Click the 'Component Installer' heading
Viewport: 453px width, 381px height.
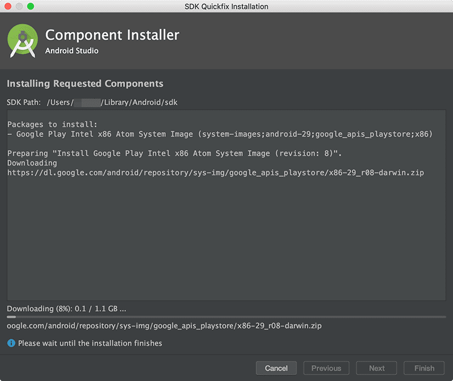pyautogui.click(x=112, y=35)
